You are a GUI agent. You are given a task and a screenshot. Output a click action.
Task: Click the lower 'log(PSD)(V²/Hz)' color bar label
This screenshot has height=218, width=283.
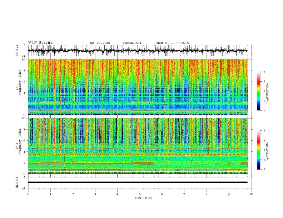[x=268, y=152]
